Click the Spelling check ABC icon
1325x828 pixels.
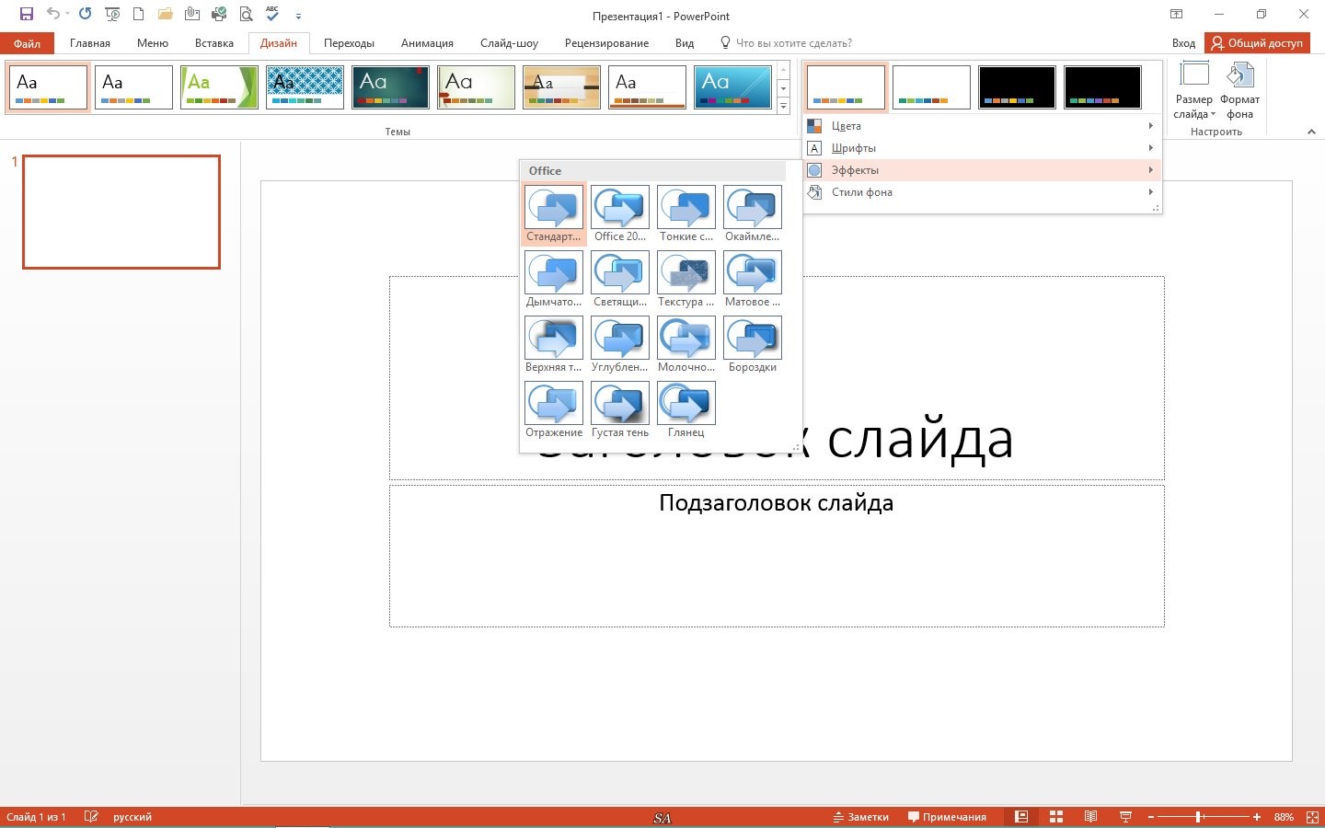pos(272,14)
